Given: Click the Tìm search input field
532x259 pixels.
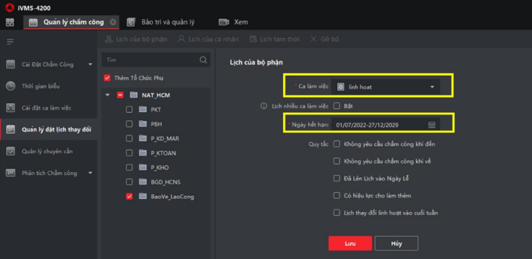Looking at the screenshot, I should [x=151, y=60].
